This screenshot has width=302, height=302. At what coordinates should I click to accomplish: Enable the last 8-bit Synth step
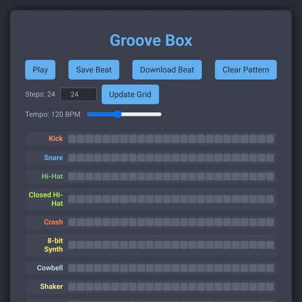coord(270,245)
